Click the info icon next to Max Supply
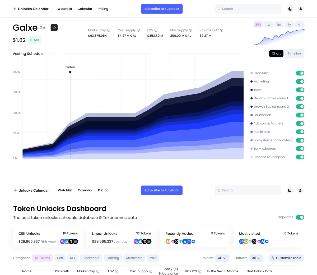 click(x=191, y=30)
